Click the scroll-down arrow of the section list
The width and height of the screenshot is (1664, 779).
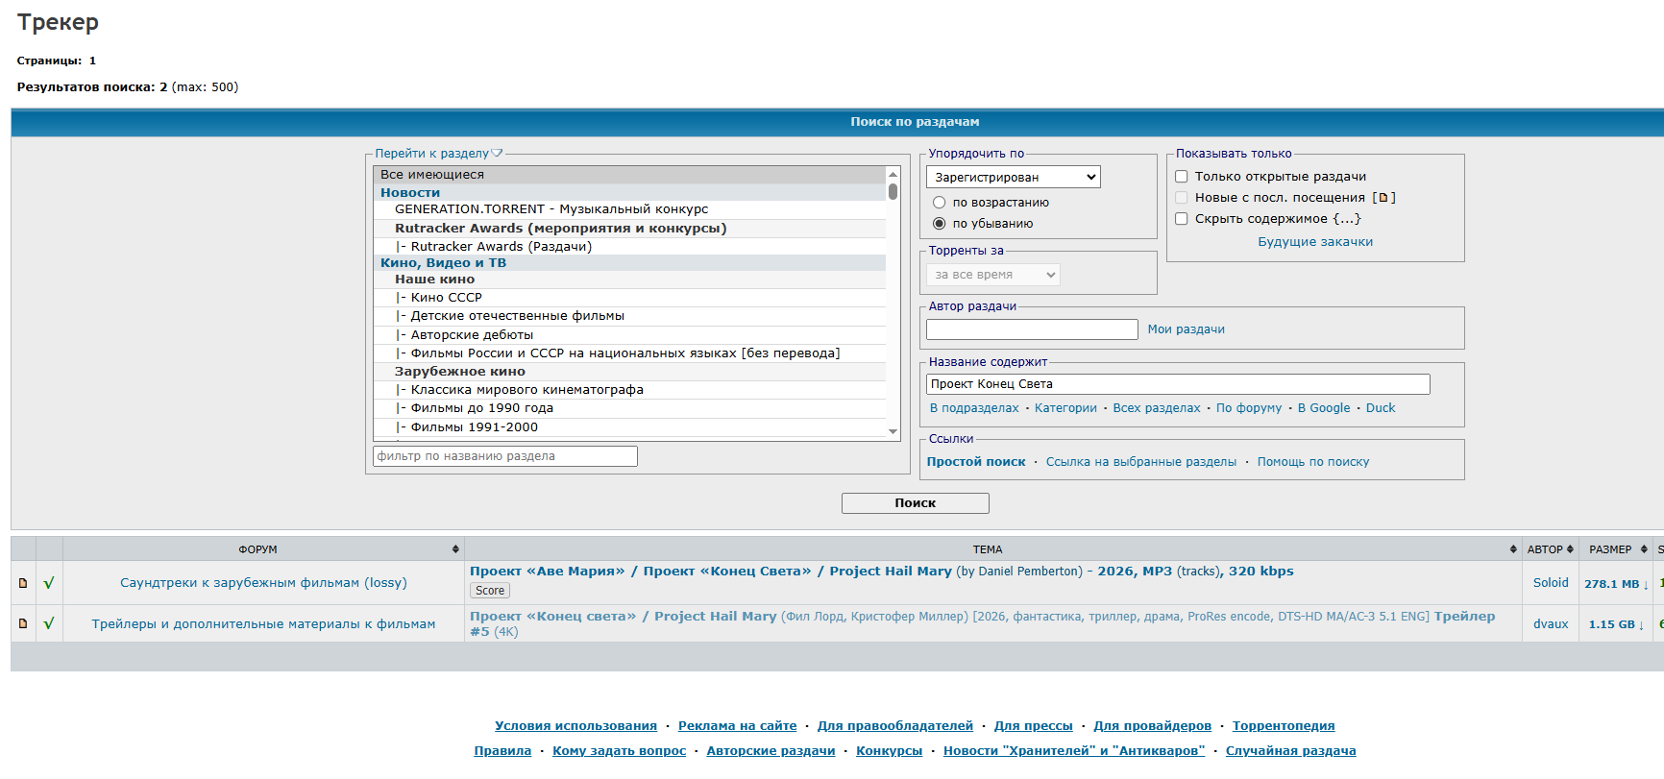pyautogui.click(x=893, y=432)
